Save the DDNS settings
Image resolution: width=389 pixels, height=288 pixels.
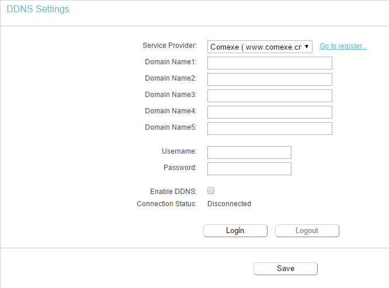point(286,269)
